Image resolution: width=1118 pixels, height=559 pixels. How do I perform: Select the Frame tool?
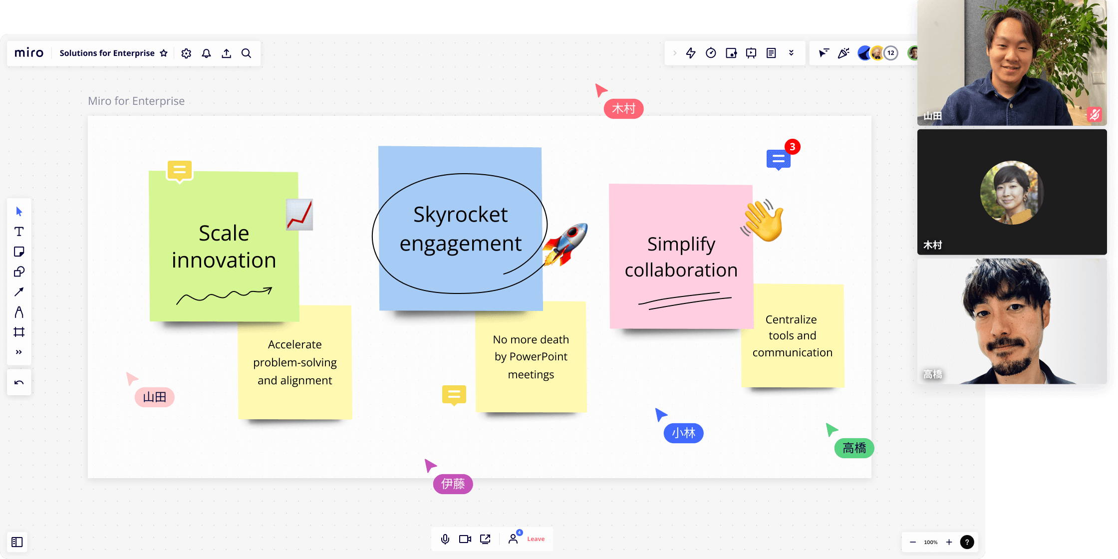19,332
